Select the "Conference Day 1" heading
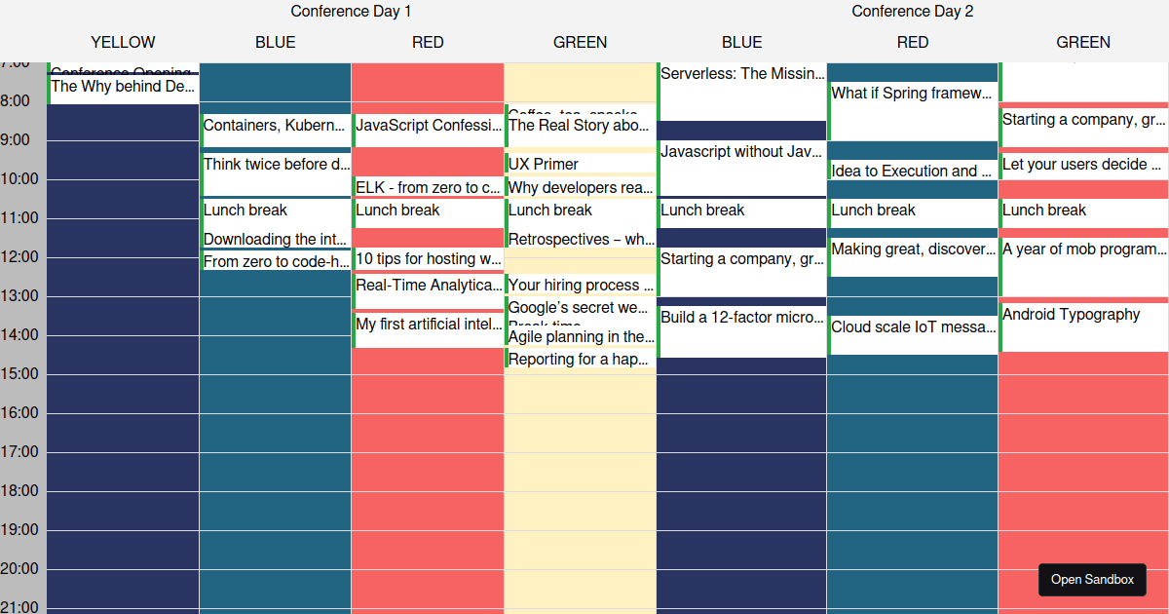This screenshot has height=614, width=1169. (351, 12)
